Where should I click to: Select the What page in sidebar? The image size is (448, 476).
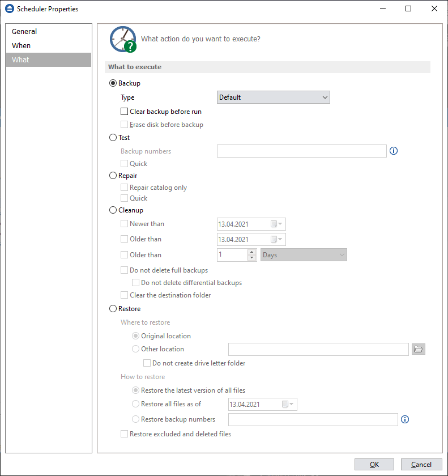[x=49, y=60]
